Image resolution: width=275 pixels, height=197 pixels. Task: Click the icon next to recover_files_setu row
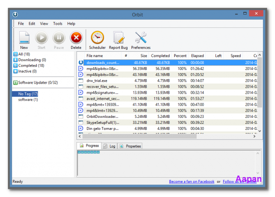[81, 86]
